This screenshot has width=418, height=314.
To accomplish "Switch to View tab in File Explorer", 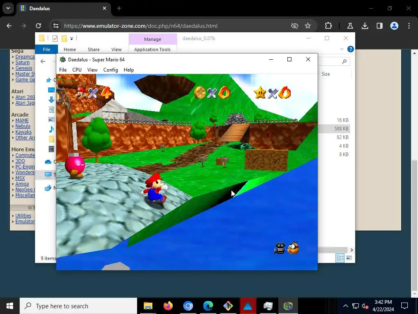I will [116, 49].
